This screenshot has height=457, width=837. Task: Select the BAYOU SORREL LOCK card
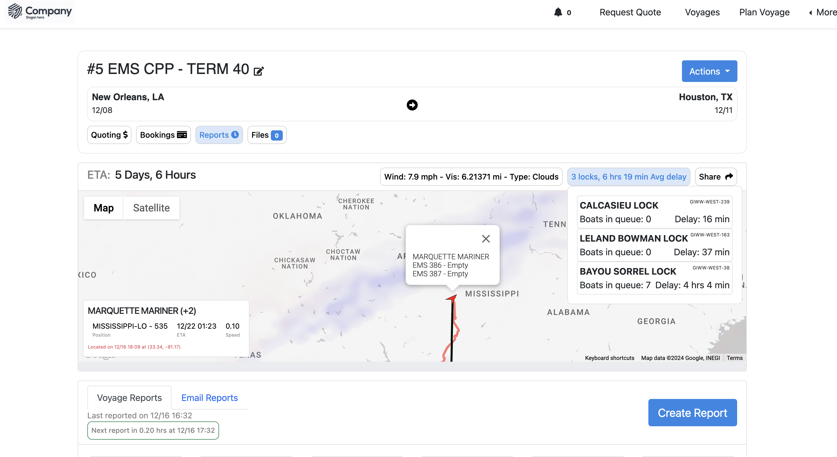tap(654, 278)
